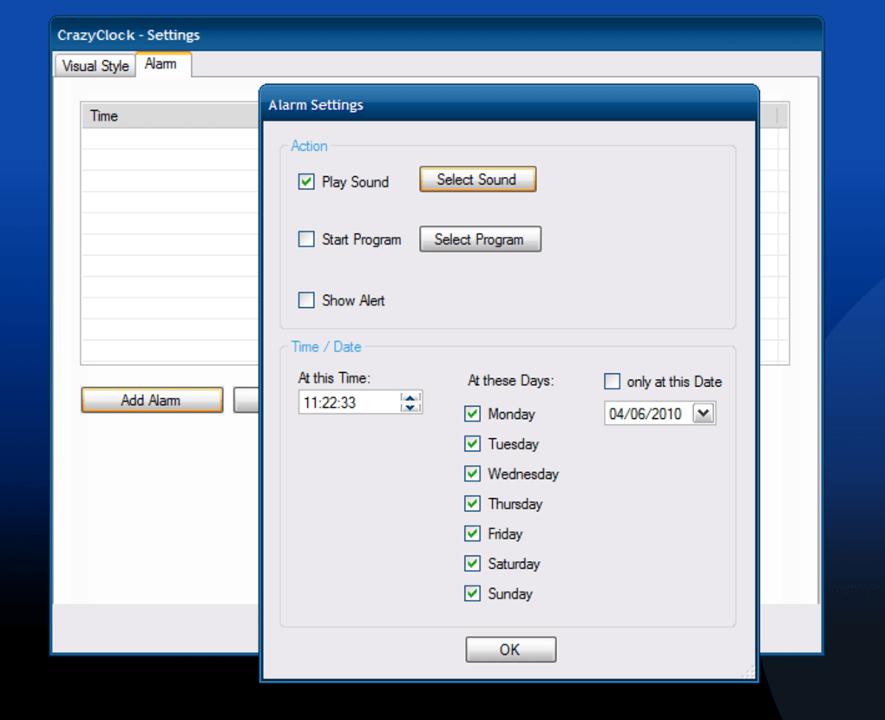Open the date picker dropdown arrow
This screenshot has height=720, width=885.
pyautogui.click(x=705, y=415)
